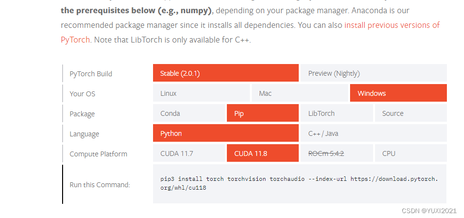Pick C++ / Java as the language
The image size is (464, 218).
(x=374, y=133)
